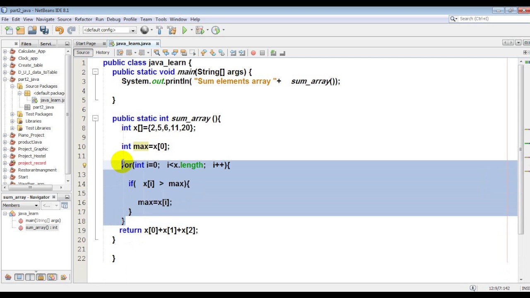Click Previous Bookmark icon
This screenshot has width=530, height=298.
click(x=203, y=53)
